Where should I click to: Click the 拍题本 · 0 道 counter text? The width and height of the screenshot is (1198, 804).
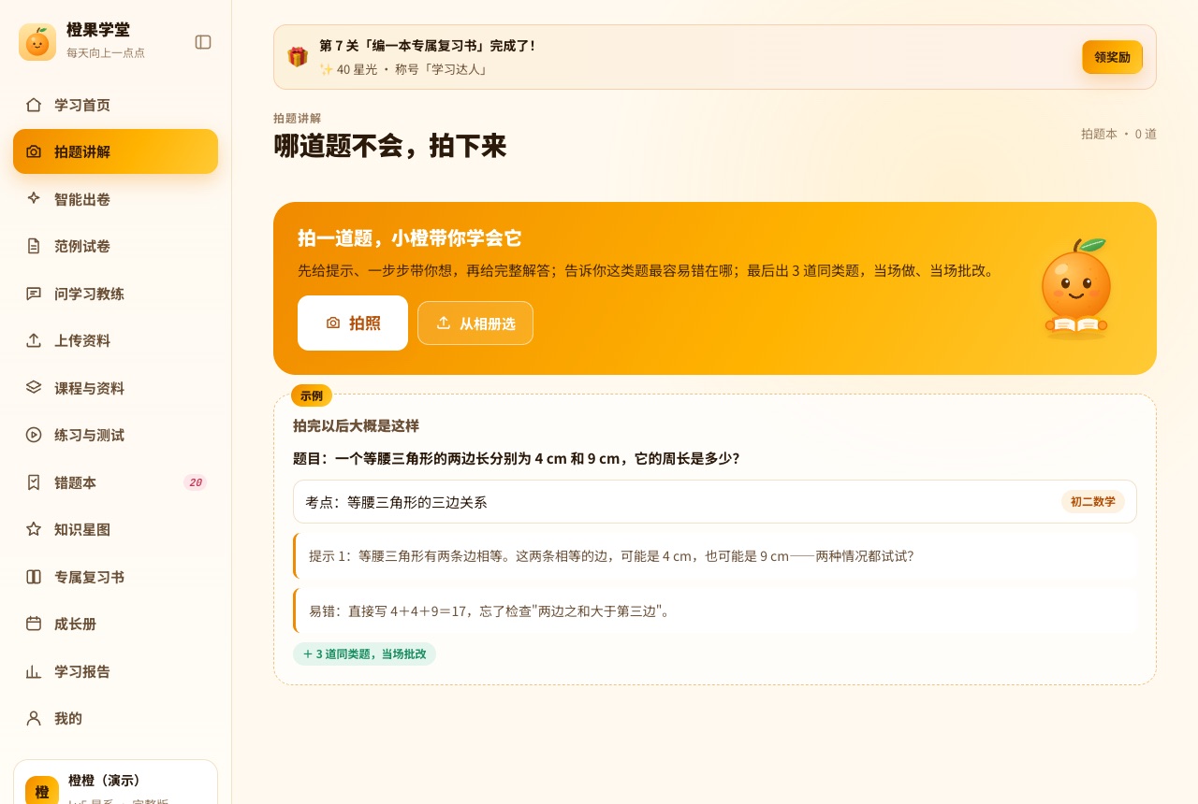pos(1118,134)
